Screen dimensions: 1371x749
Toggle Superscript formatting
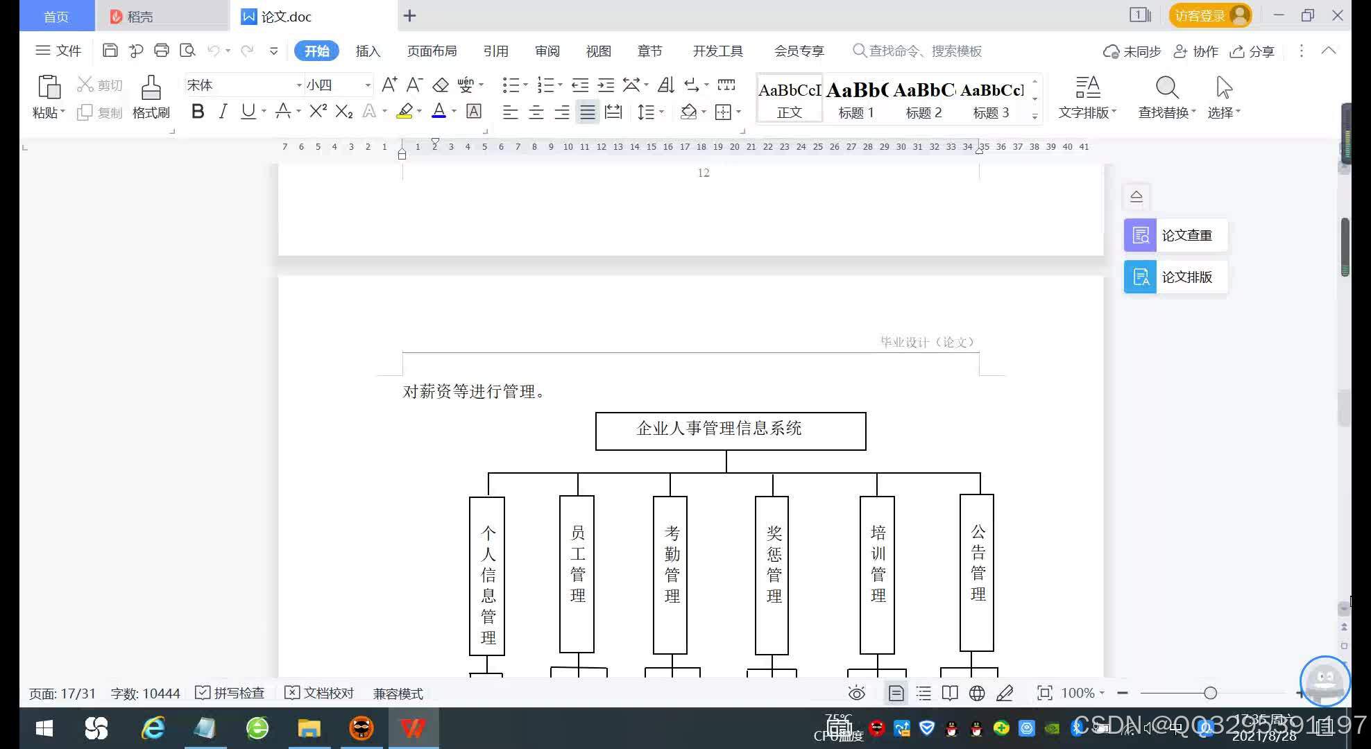point(318,112)
